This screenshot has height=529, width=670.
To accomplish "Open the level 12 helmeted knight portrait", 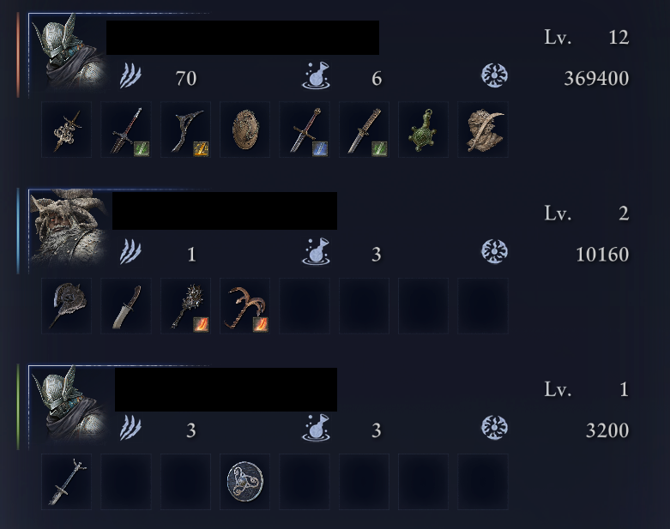I will [68, 53].
